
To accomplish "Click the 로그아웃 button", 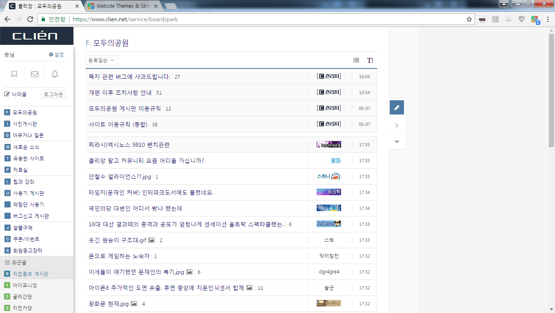I will click(x=53, y=94).
